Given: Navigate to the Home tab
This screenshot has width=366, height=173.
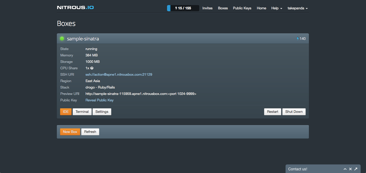Looking at the screenshot, I should click(261, 8).
